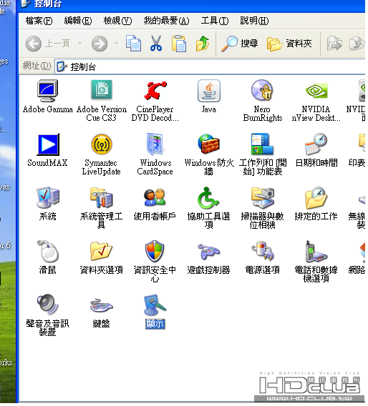
Task: Open the 鍵盤 keyboard icon
Action: [102, 305]
